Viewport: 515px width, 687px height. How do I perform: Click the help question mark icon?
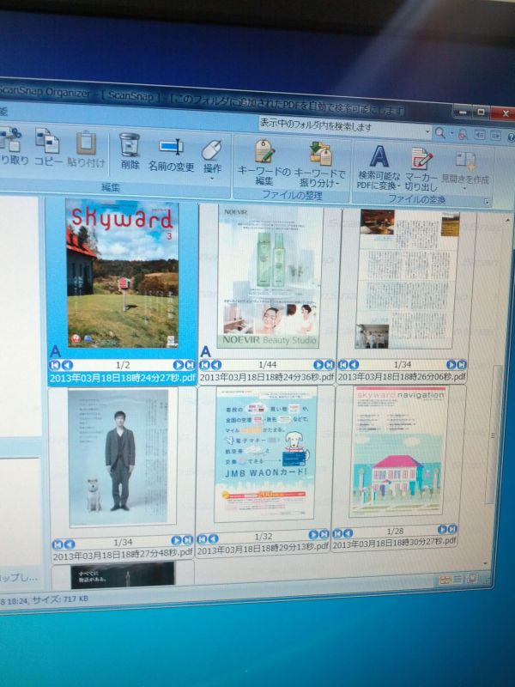point(511,137)
